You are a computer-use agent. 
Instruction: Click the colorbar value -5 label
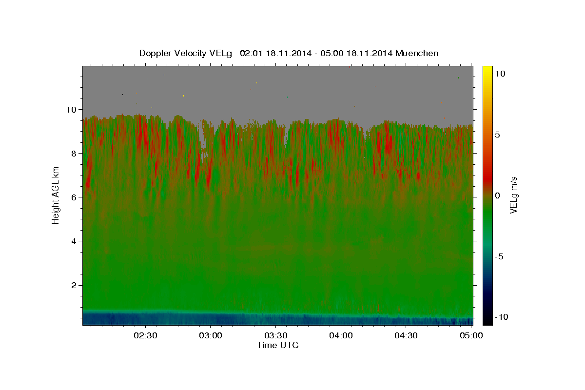coord(499,256)
